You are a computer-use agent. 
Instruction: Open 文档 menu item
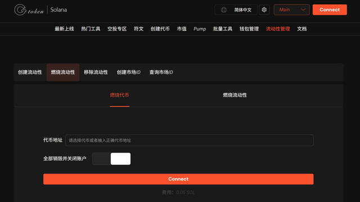302,29
